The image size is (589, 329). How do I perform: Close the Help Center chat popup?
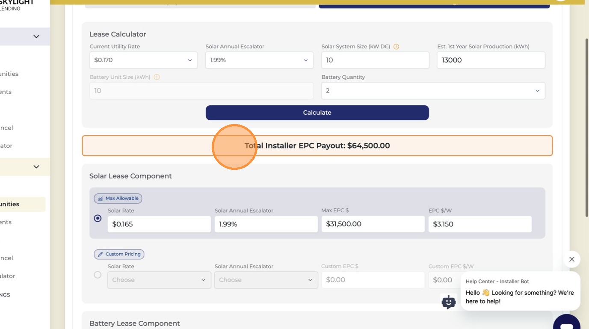572,259
